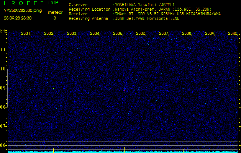Select the 2340 time marker
This screenshot has height=153, width=241.
coord(232,34)
